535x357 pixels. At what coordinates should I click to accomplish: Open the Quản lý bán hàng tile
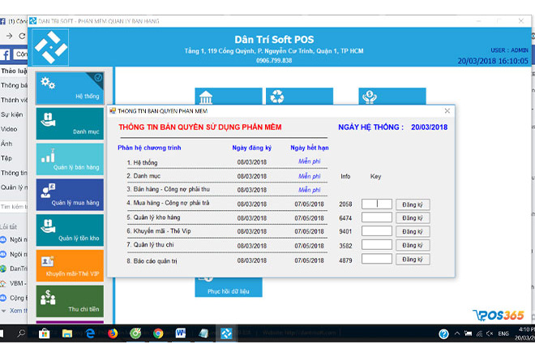pos(70,159)
